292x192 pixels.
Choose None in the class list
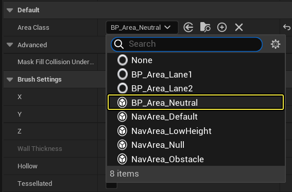196,60
